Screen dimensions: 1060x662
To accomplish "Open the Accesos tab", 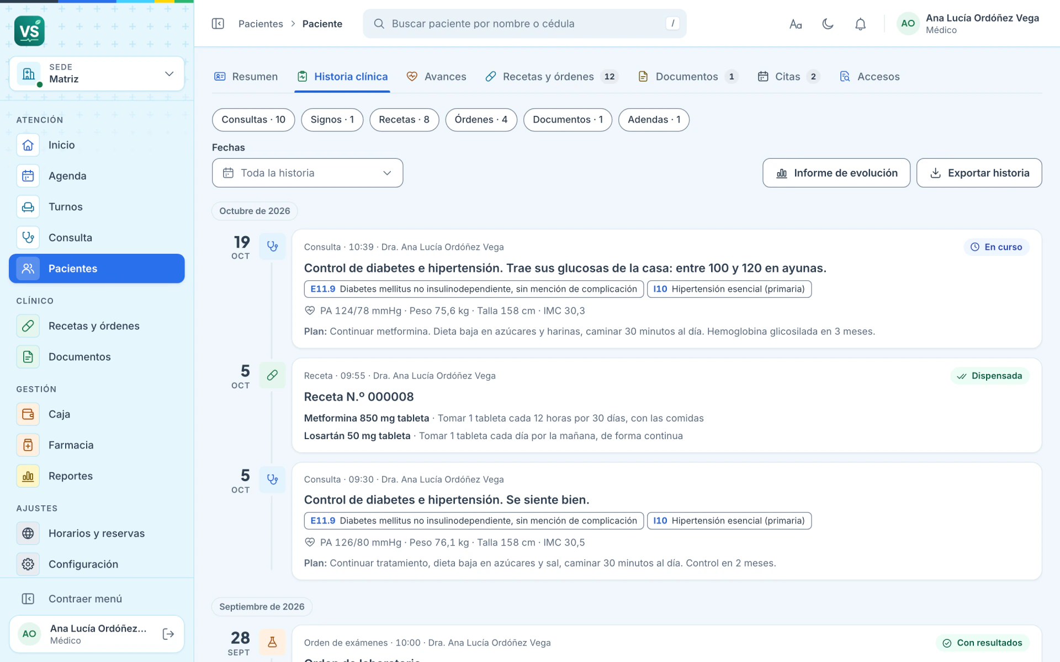I will (x=870, y=77).
